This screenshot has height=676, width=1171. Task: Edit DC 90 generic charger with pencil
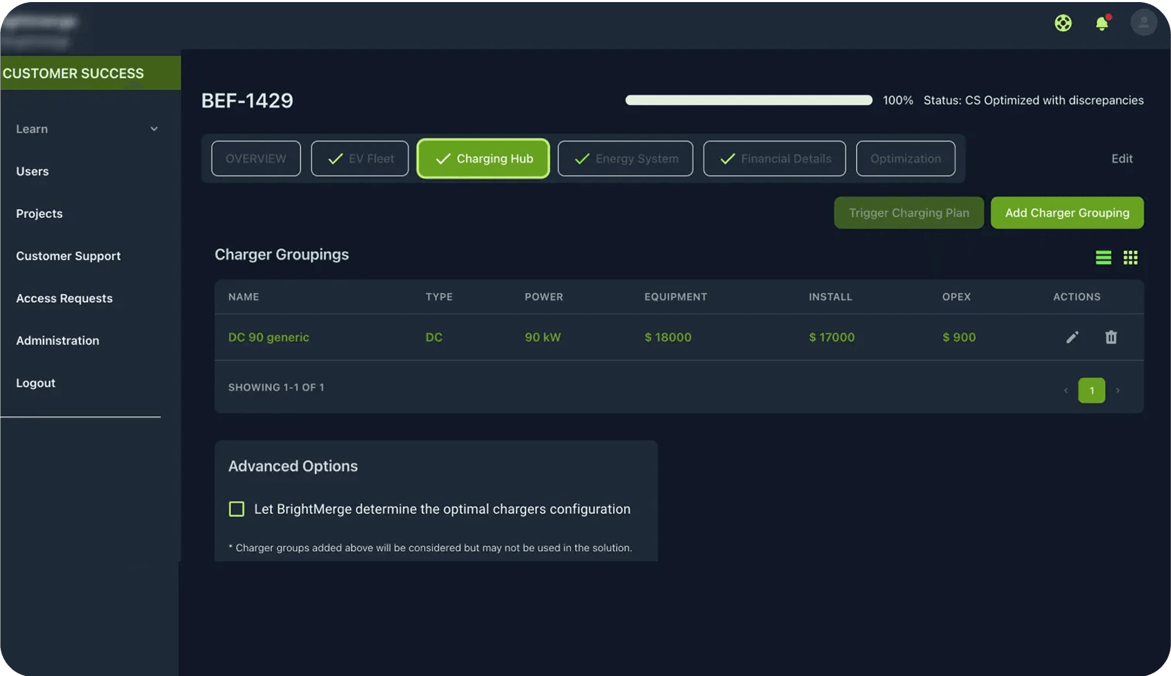1072,337
